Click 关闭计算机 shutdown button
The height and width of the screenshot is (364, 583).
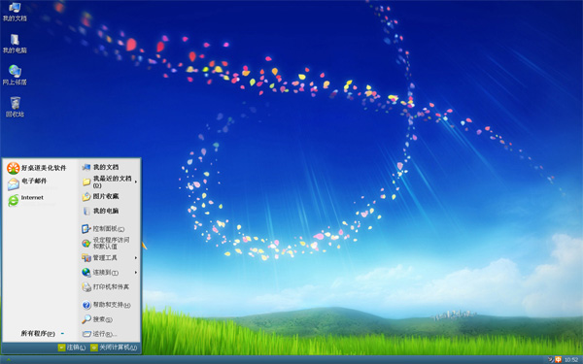tap(114, 347)
